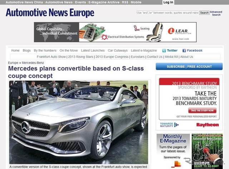The height and width of the screenshot is (169, 229).
Task: Open 2013 Rising Stars link
Action: pyautogui.click(x=81, y=57)
